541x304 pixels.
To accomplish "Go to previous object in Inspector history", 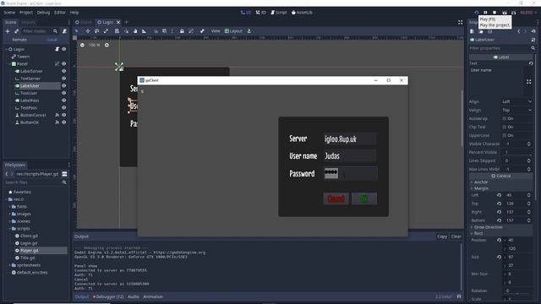I will coord(519,31).
